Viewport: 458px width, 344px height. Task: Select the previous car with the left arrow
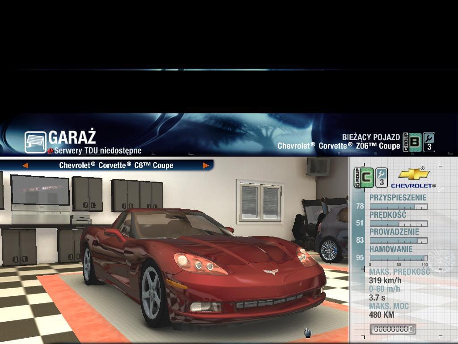point(25,166)
